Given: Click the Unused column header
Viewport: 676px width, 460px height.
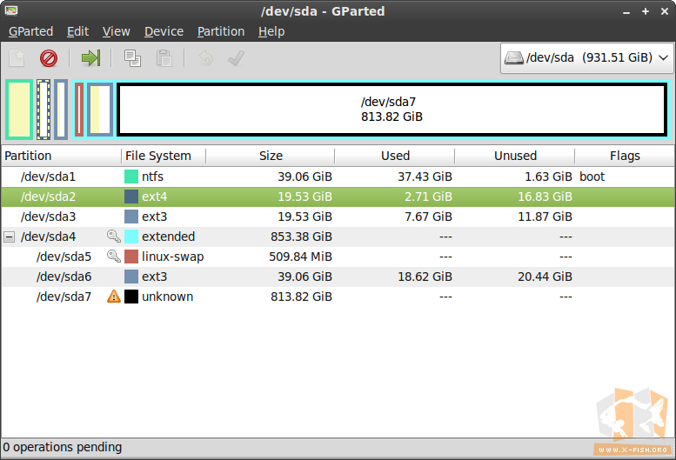Looking at the screenshot, I should 515,156.
